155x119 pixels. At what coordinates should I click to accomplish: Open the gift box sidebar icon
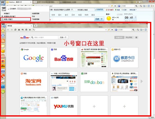(3, 56)
